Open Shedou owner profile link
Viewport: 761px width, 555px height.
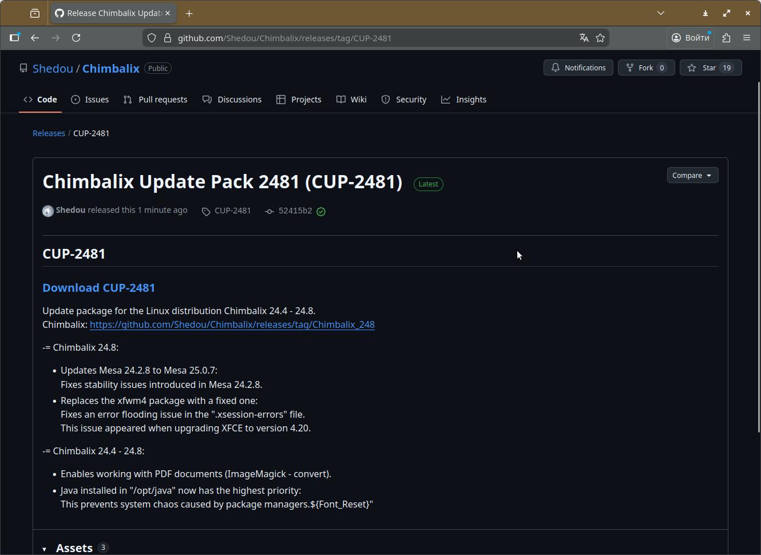[x=53, y=68]
